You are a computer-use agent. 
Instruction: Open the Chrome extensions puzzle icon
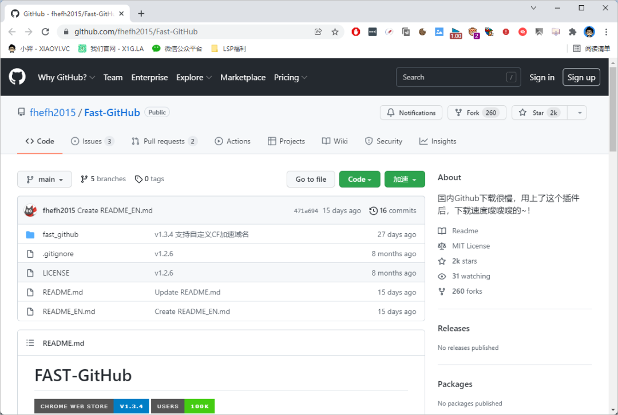pos(572,32)
